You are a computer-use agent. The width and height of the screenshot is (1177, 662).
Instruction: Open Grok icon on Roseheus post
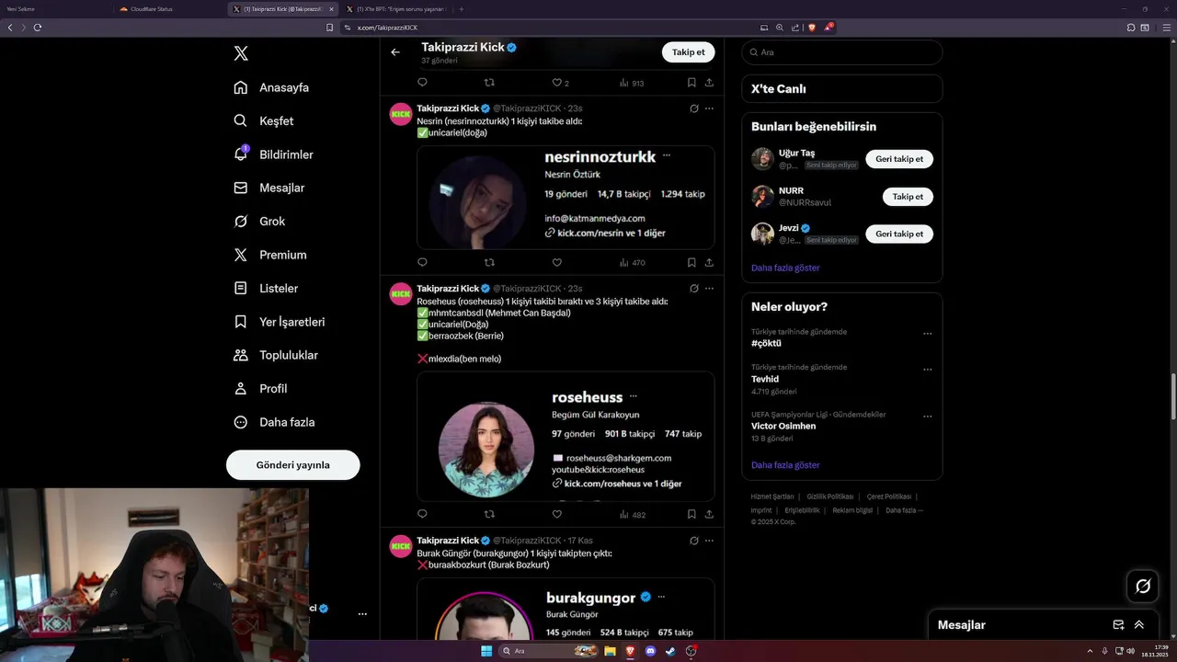693,289
